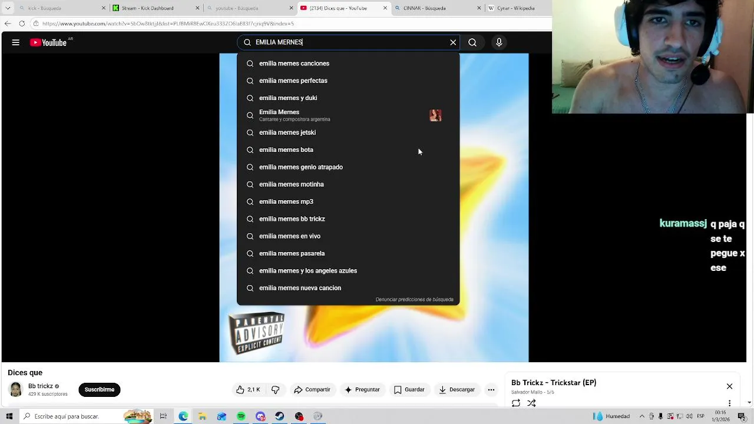754x424 pixels.
Task: Close the Bb Trickz playlist panel
Action: [729, 386]
